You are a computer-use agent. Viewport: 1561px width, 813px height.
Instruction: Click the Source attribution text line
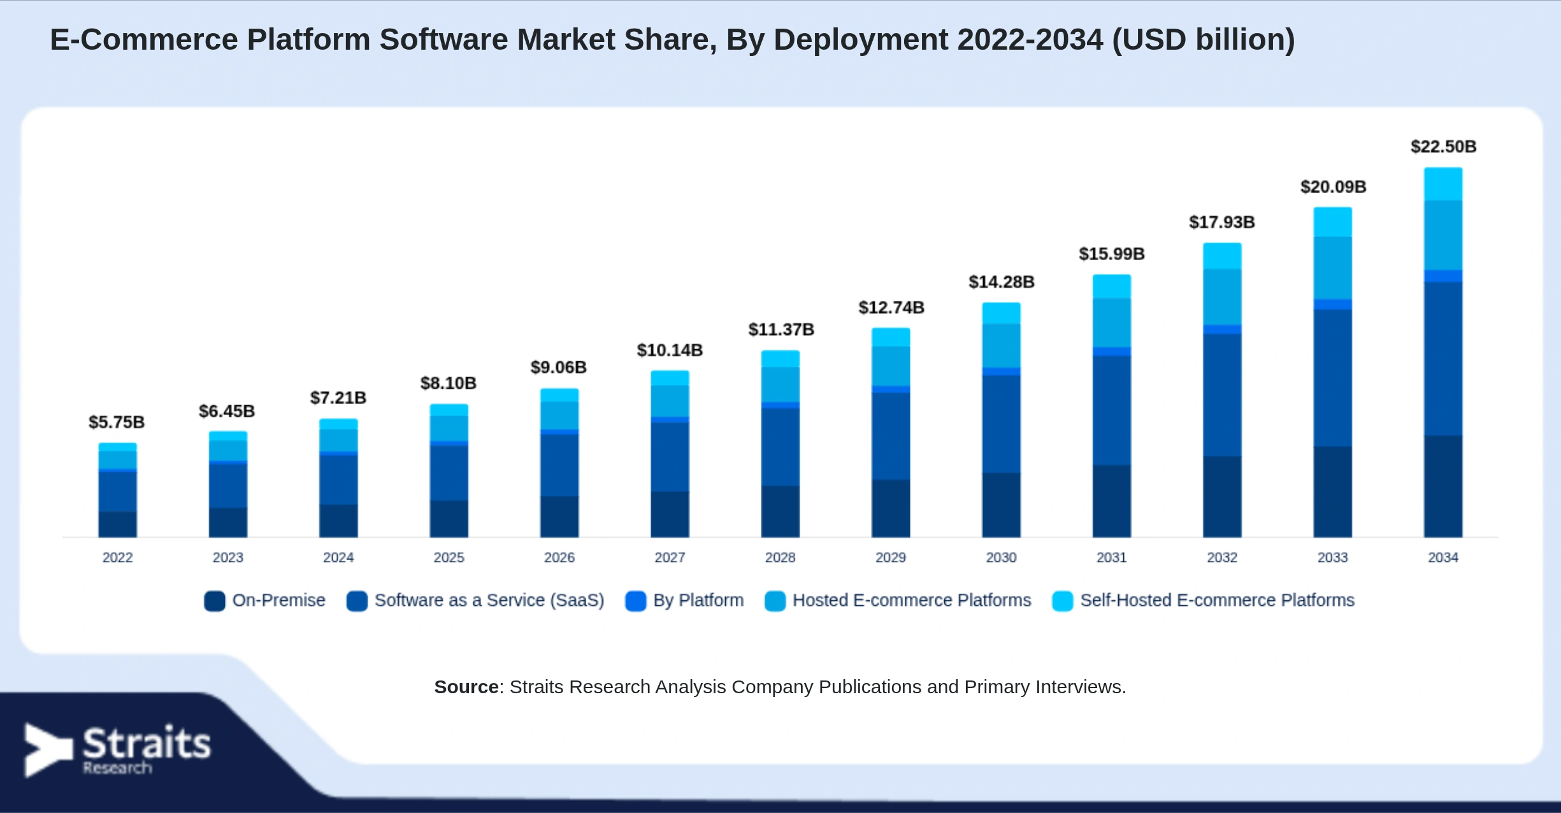coord(780,687)
